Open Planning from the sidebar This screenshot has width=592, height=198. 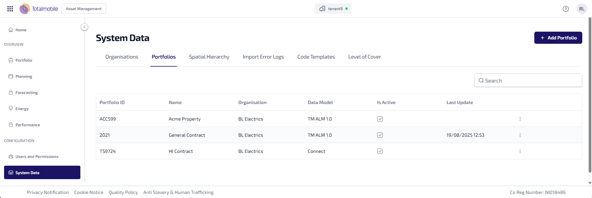click(24, 76)
